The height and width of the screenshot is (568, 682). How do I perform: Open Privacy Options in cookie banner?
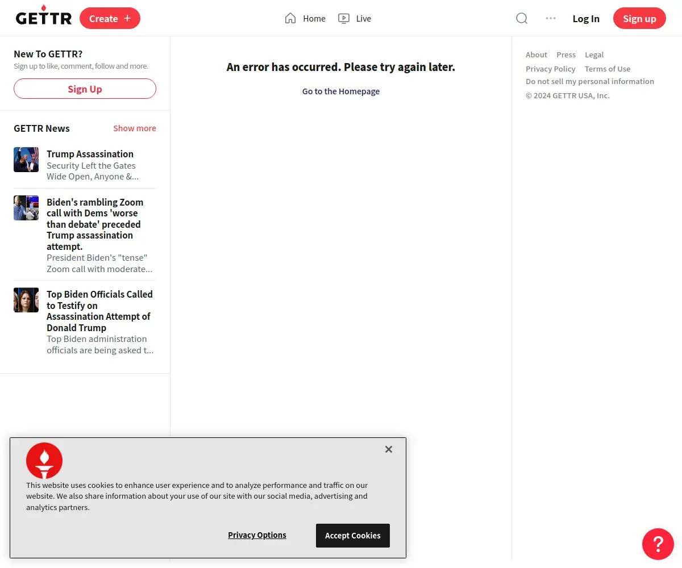[257, 535]
